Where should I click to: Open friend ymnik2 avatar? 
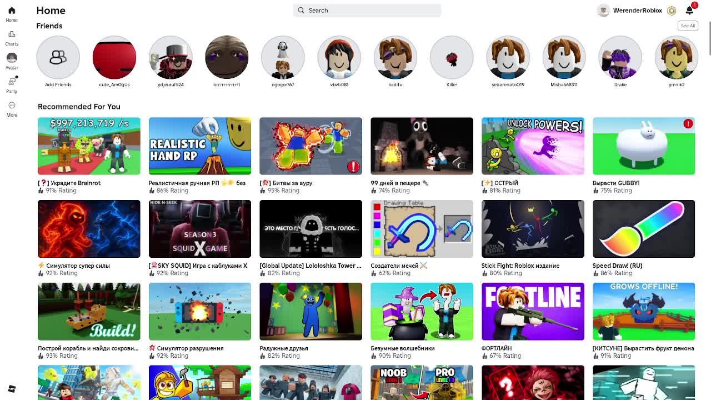click(x=676, y=57)
